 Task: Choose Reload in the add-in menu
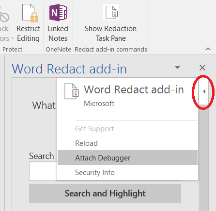(x=86, y=143)
